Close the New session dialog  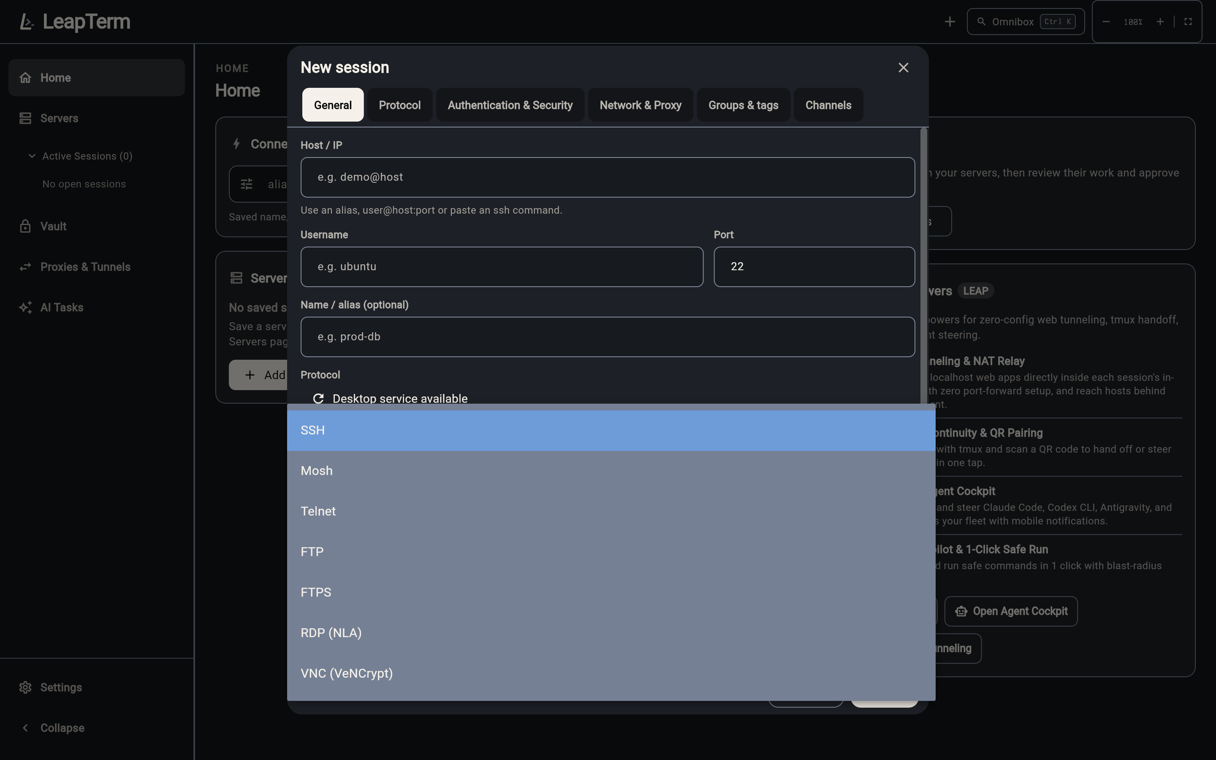[x=904, y=68]
